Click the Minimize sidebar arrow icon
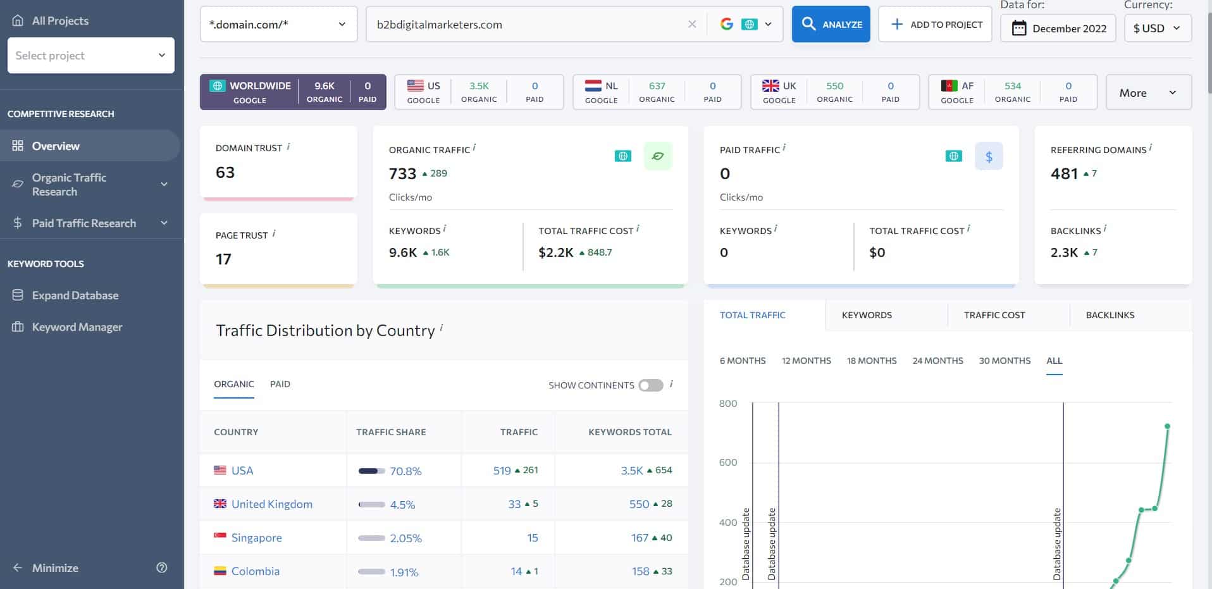 tap(18, 567)
